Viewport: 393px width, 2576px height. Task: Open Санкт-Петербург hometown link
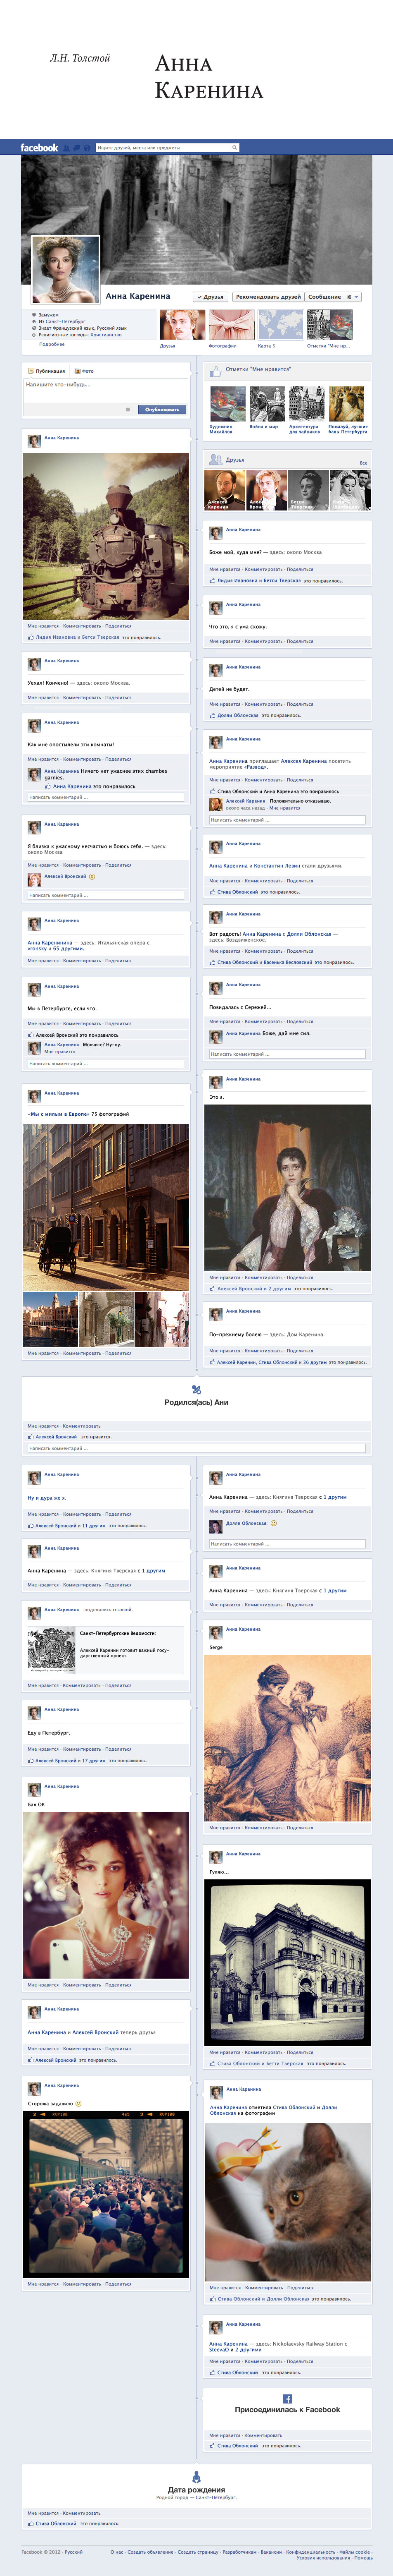65,322
